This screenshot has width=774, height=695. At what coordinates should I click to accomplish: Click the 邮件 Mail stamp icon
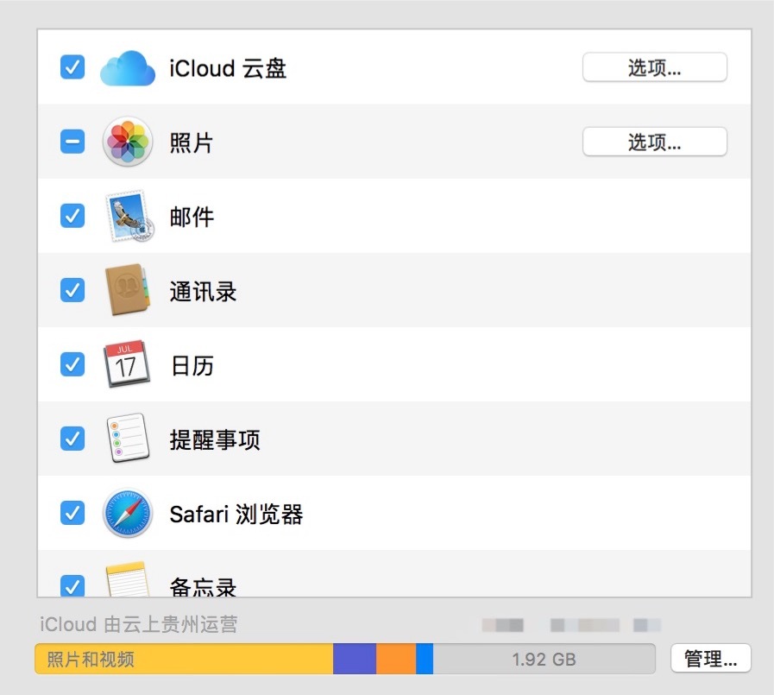(x=129, y=216)
